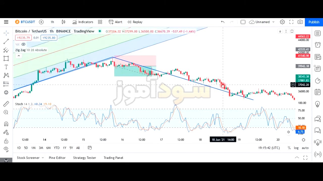The height and width of the screenshot is (181, 323).
Task: Set range to 3M
Action: (x=41, y=148)
